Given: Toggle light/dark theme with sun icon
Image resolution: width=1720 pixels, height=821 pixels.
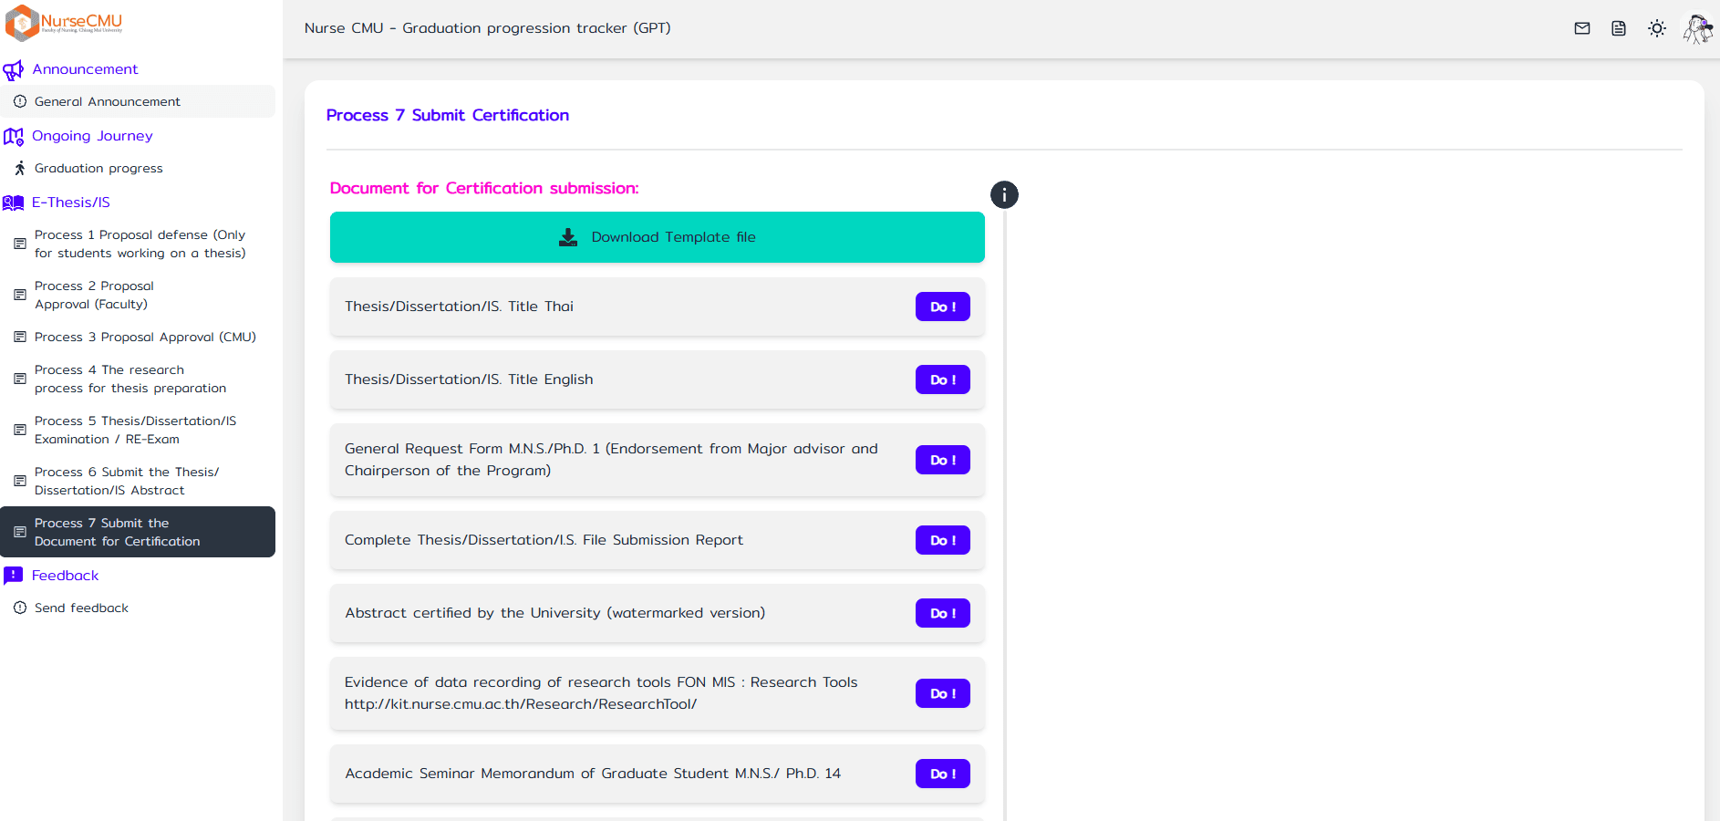Looking at the screenshot, I should point(1658,28).
